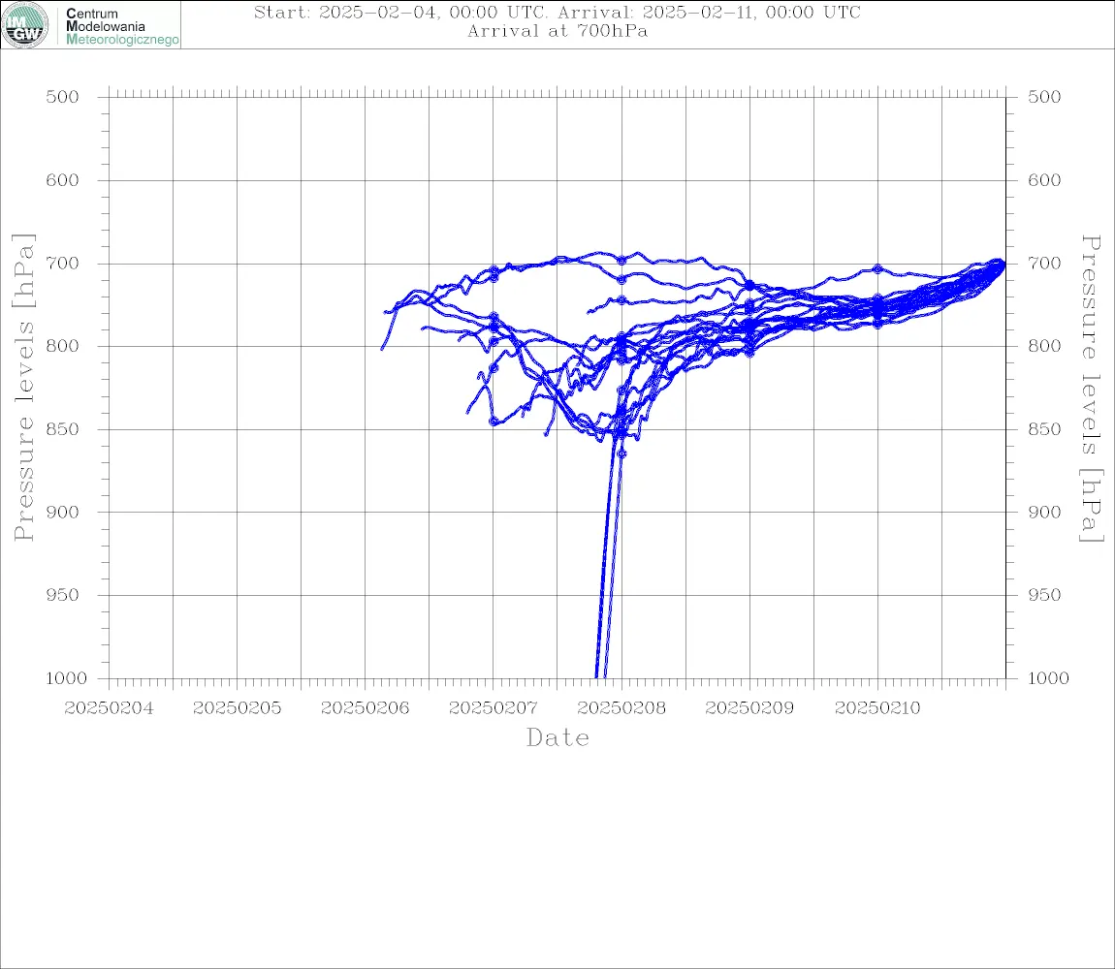Click the 'Arrival at 700hPa' subtitle
The height and width of the screenshot is (969, 1115).
[557, 31]
